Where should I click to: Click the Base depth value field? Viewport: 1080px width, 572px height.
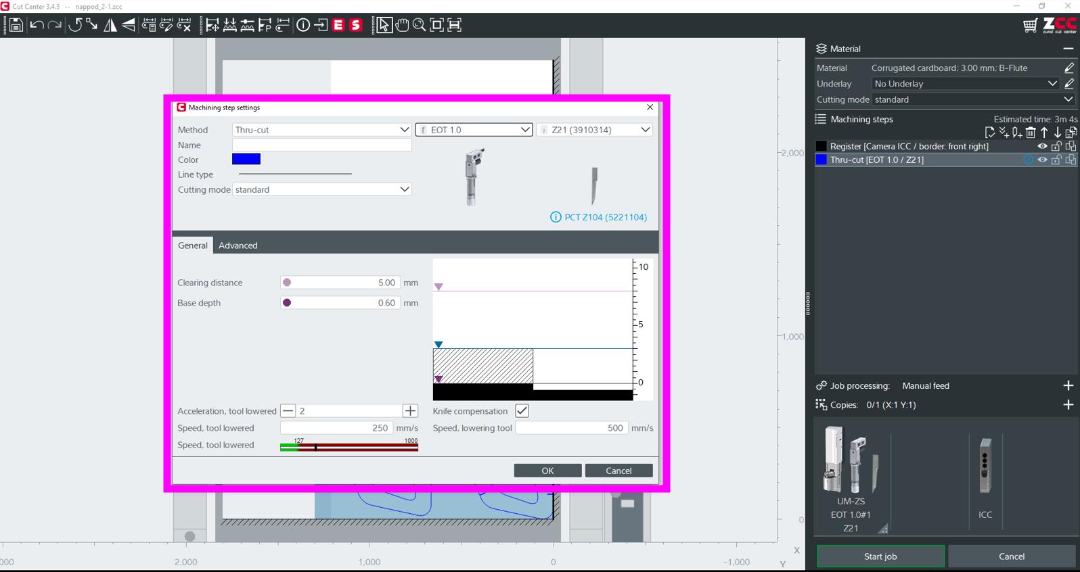pyautogui.click(x=340, y=303)
